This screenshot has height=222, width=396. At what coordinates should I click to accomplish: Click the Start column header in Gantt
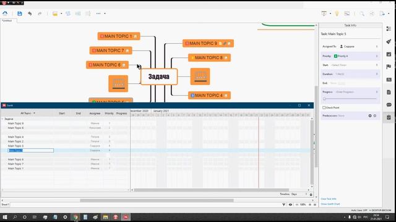coord(62,113)
